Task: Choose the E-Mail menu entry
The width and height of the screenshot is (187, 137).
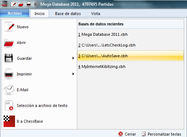Action: click(x=39, y=90)
